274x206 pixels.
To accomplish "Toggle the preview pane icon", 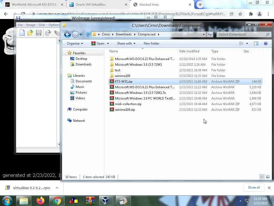I will coord(256,43).
